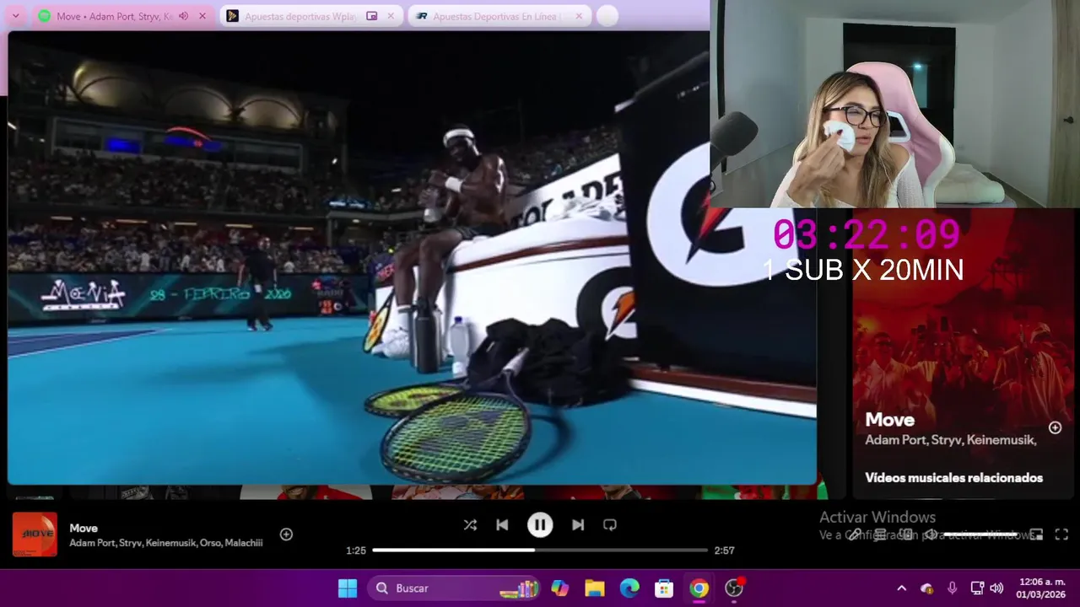Image resolution: width=1080 pixels, height=607 pixels.
Task: Click the tennis video picture-in-picture overlay
Action: coord(412,258)
